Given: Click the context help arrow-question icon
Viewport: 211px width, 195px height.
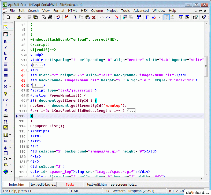Looking at the screenshot, I should [x=204, y=17].
